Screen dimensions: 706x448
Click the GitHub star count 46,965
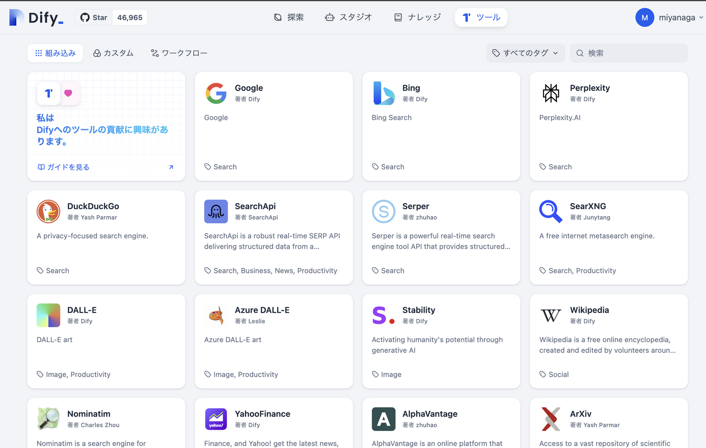pos(130,18)
